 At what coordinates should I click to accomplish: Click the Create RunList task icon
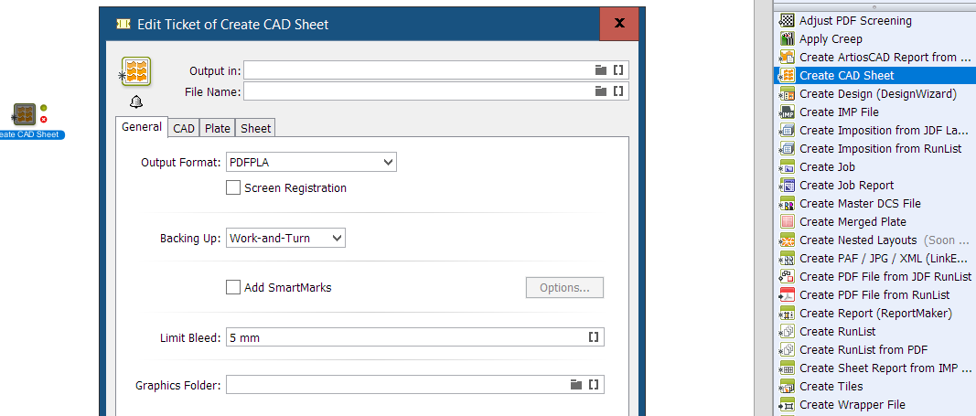tap(787, 332)
